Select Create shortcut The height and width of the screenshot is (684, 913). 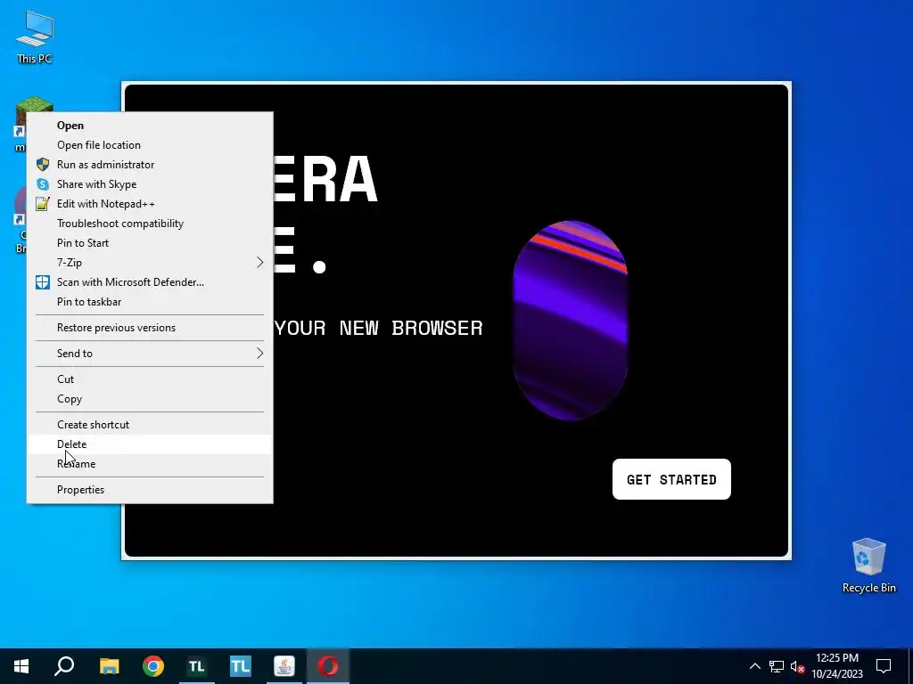pos(150,425)
